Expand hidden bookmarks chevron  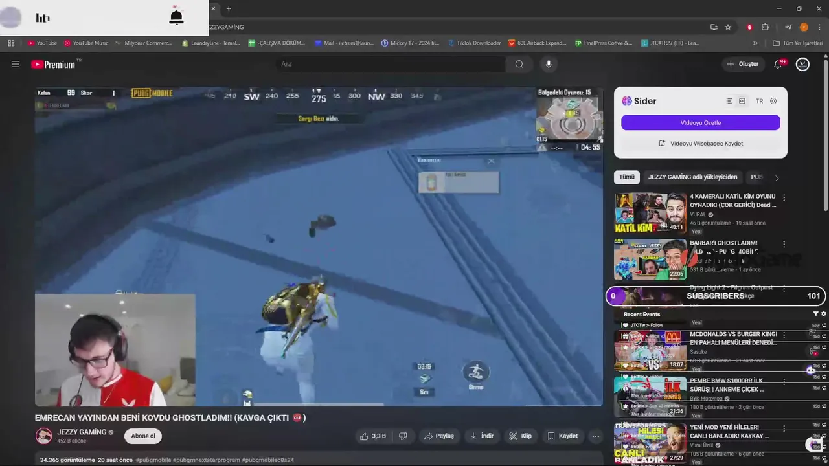tap(755, 43)
